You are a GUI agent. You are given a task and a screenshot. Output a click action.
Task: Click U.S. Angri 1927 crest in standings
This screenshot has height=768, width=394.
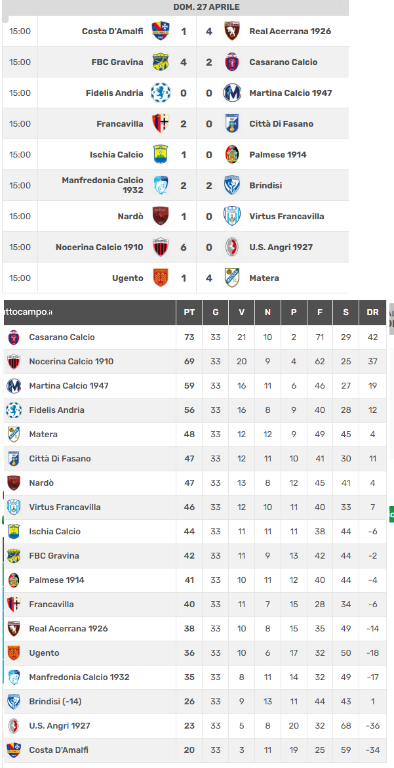click(x=14, y=726)
